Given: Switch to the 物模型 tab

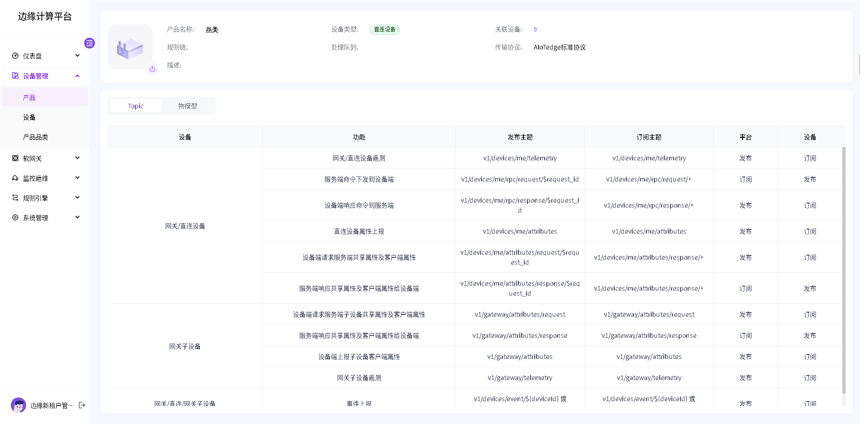Looking at the screenshot, I should pyautogui.click(x=188, y=106).
